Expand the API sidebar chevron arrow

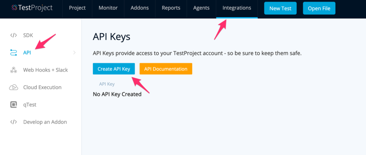pos(74,53)
